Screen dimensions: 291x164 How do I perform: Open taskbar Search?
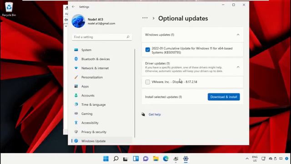click(x=116, y=159)
